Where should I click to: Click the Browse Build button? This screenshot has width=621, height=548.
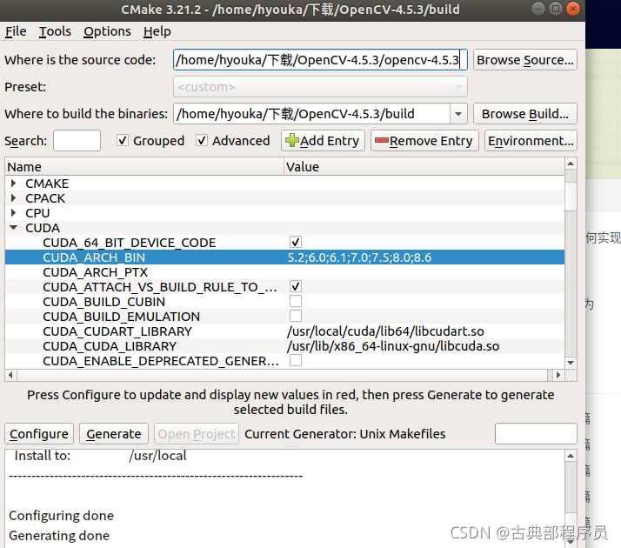pyautogui.click(x=524, y=114)
